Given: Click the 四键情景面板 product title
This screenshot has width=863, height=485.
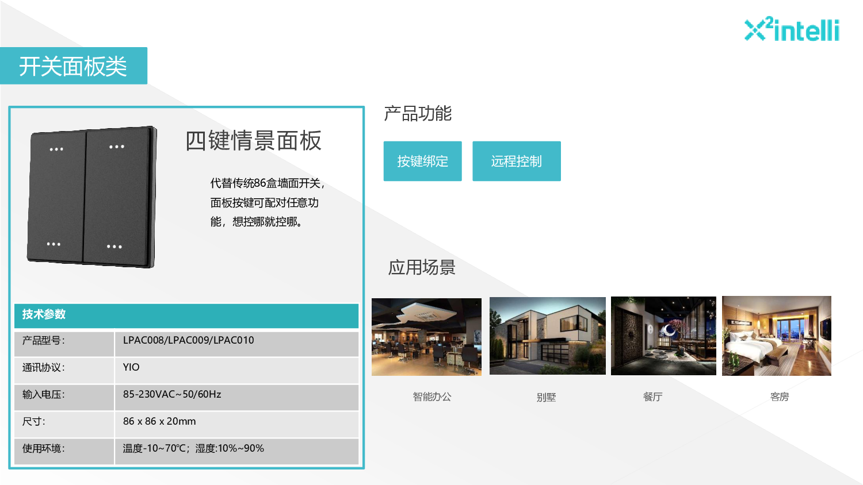Looking at the screenshot, I should coord(253,141).
